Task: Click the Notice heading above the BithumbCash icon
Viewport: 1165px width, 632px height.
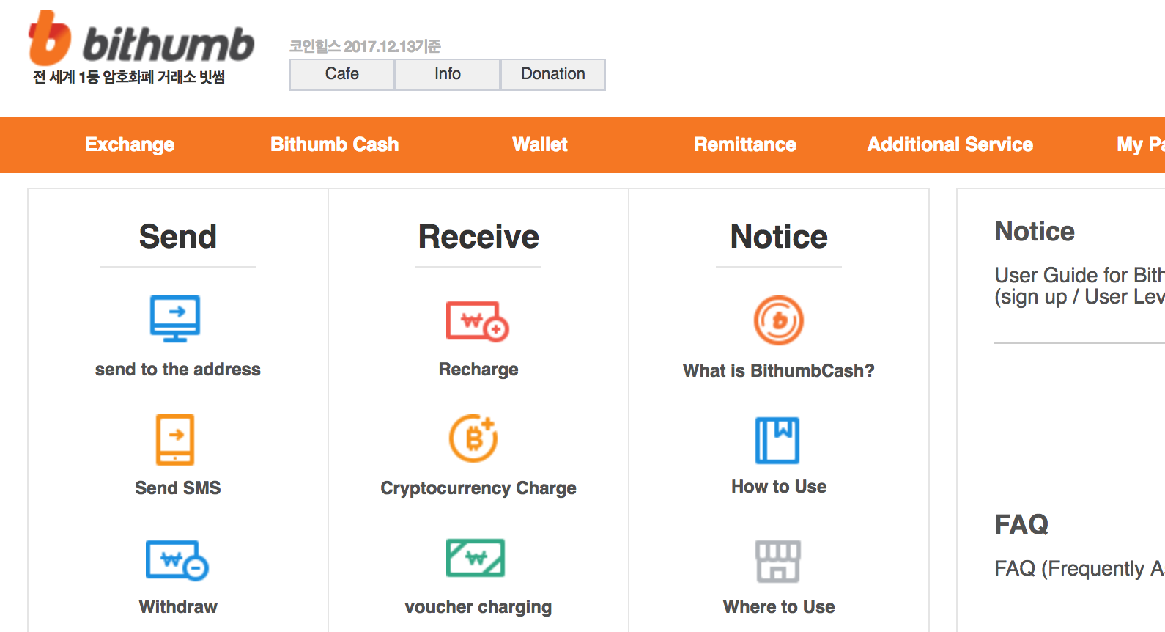Action: point(779,237)
